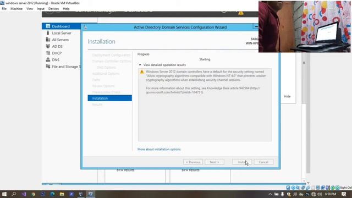This screenshot has width=352, height=198.
Task: Click the Next button in the wizard
Action: coord(215,162)
